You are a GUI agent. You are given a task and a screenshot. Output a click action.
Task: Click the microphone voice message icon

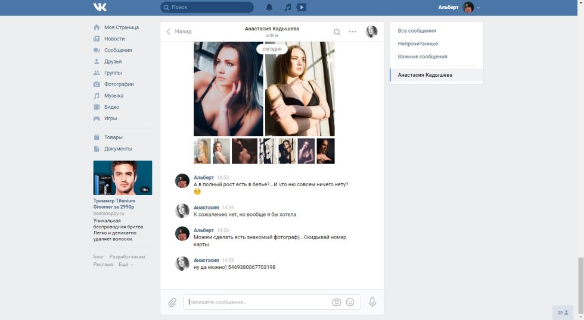pyautogui.click(x=372, y=302)
